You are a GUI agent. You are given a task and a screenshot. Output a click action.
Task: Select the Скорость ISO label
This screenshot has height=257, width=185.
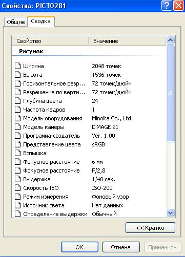coord(41,188)
